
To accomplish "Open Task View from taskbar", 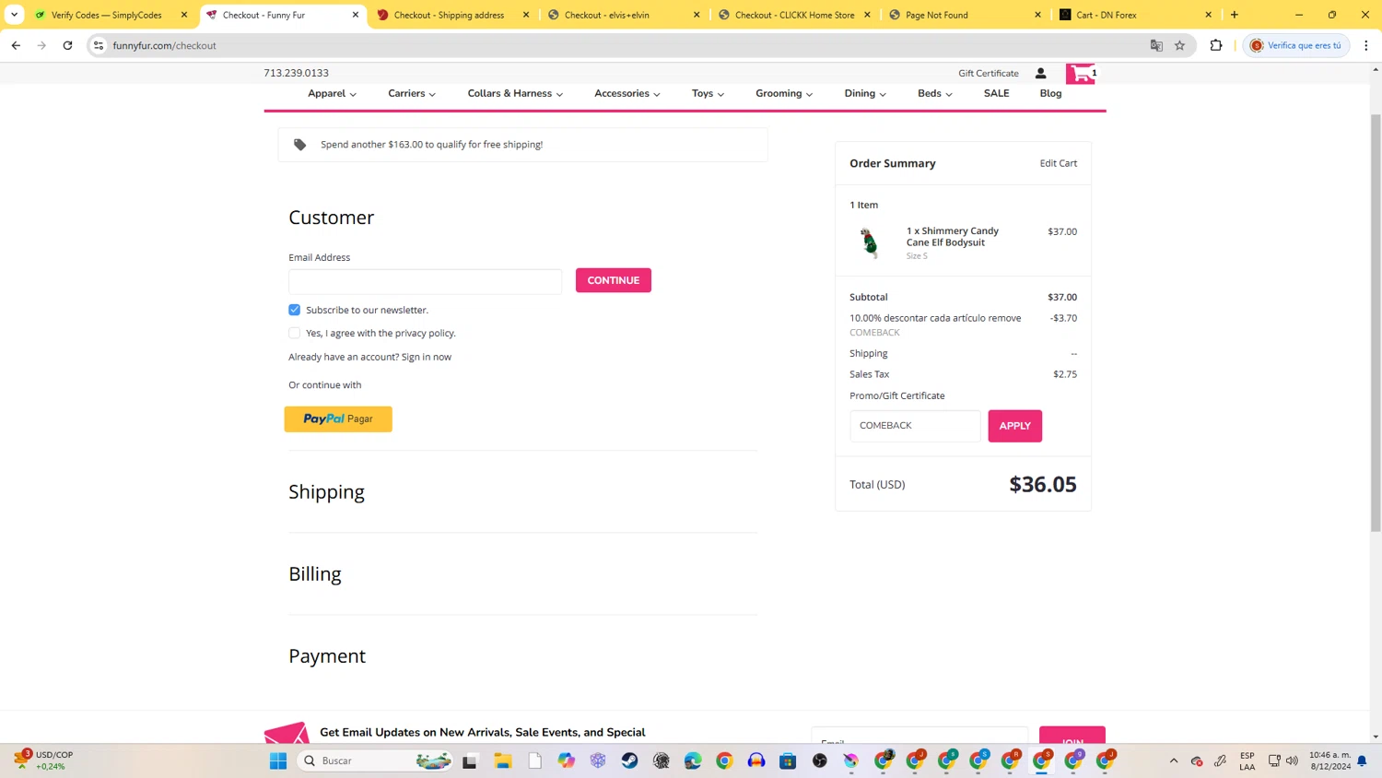I will [x=470, y=760].
